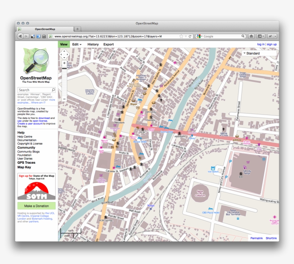Open the User Diaries link
The height and width of the screenshot is (264, 294).
pos(25,159)
